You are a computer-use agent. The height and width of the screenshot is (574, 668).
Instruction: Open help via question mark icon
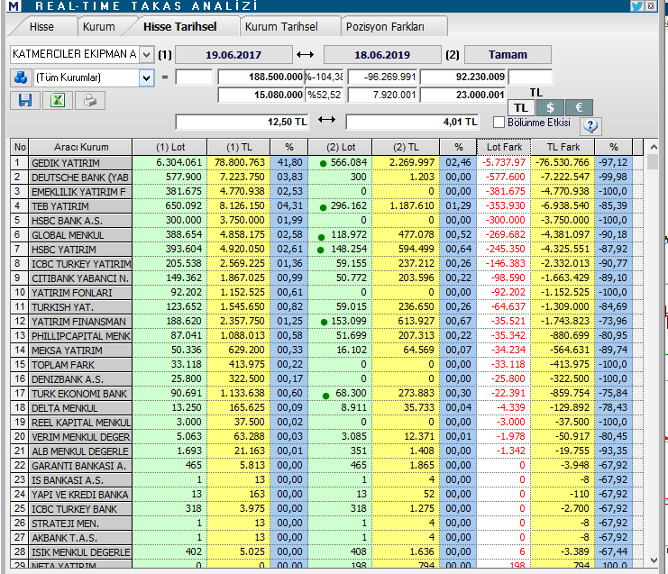tap(590, 125)
